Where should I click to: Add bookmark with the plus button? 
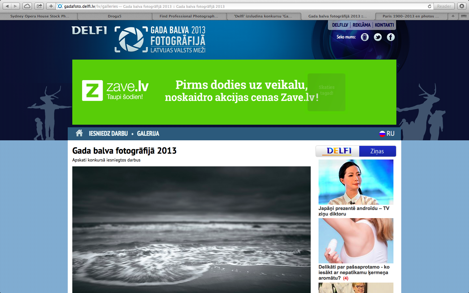tap(51, 6)
